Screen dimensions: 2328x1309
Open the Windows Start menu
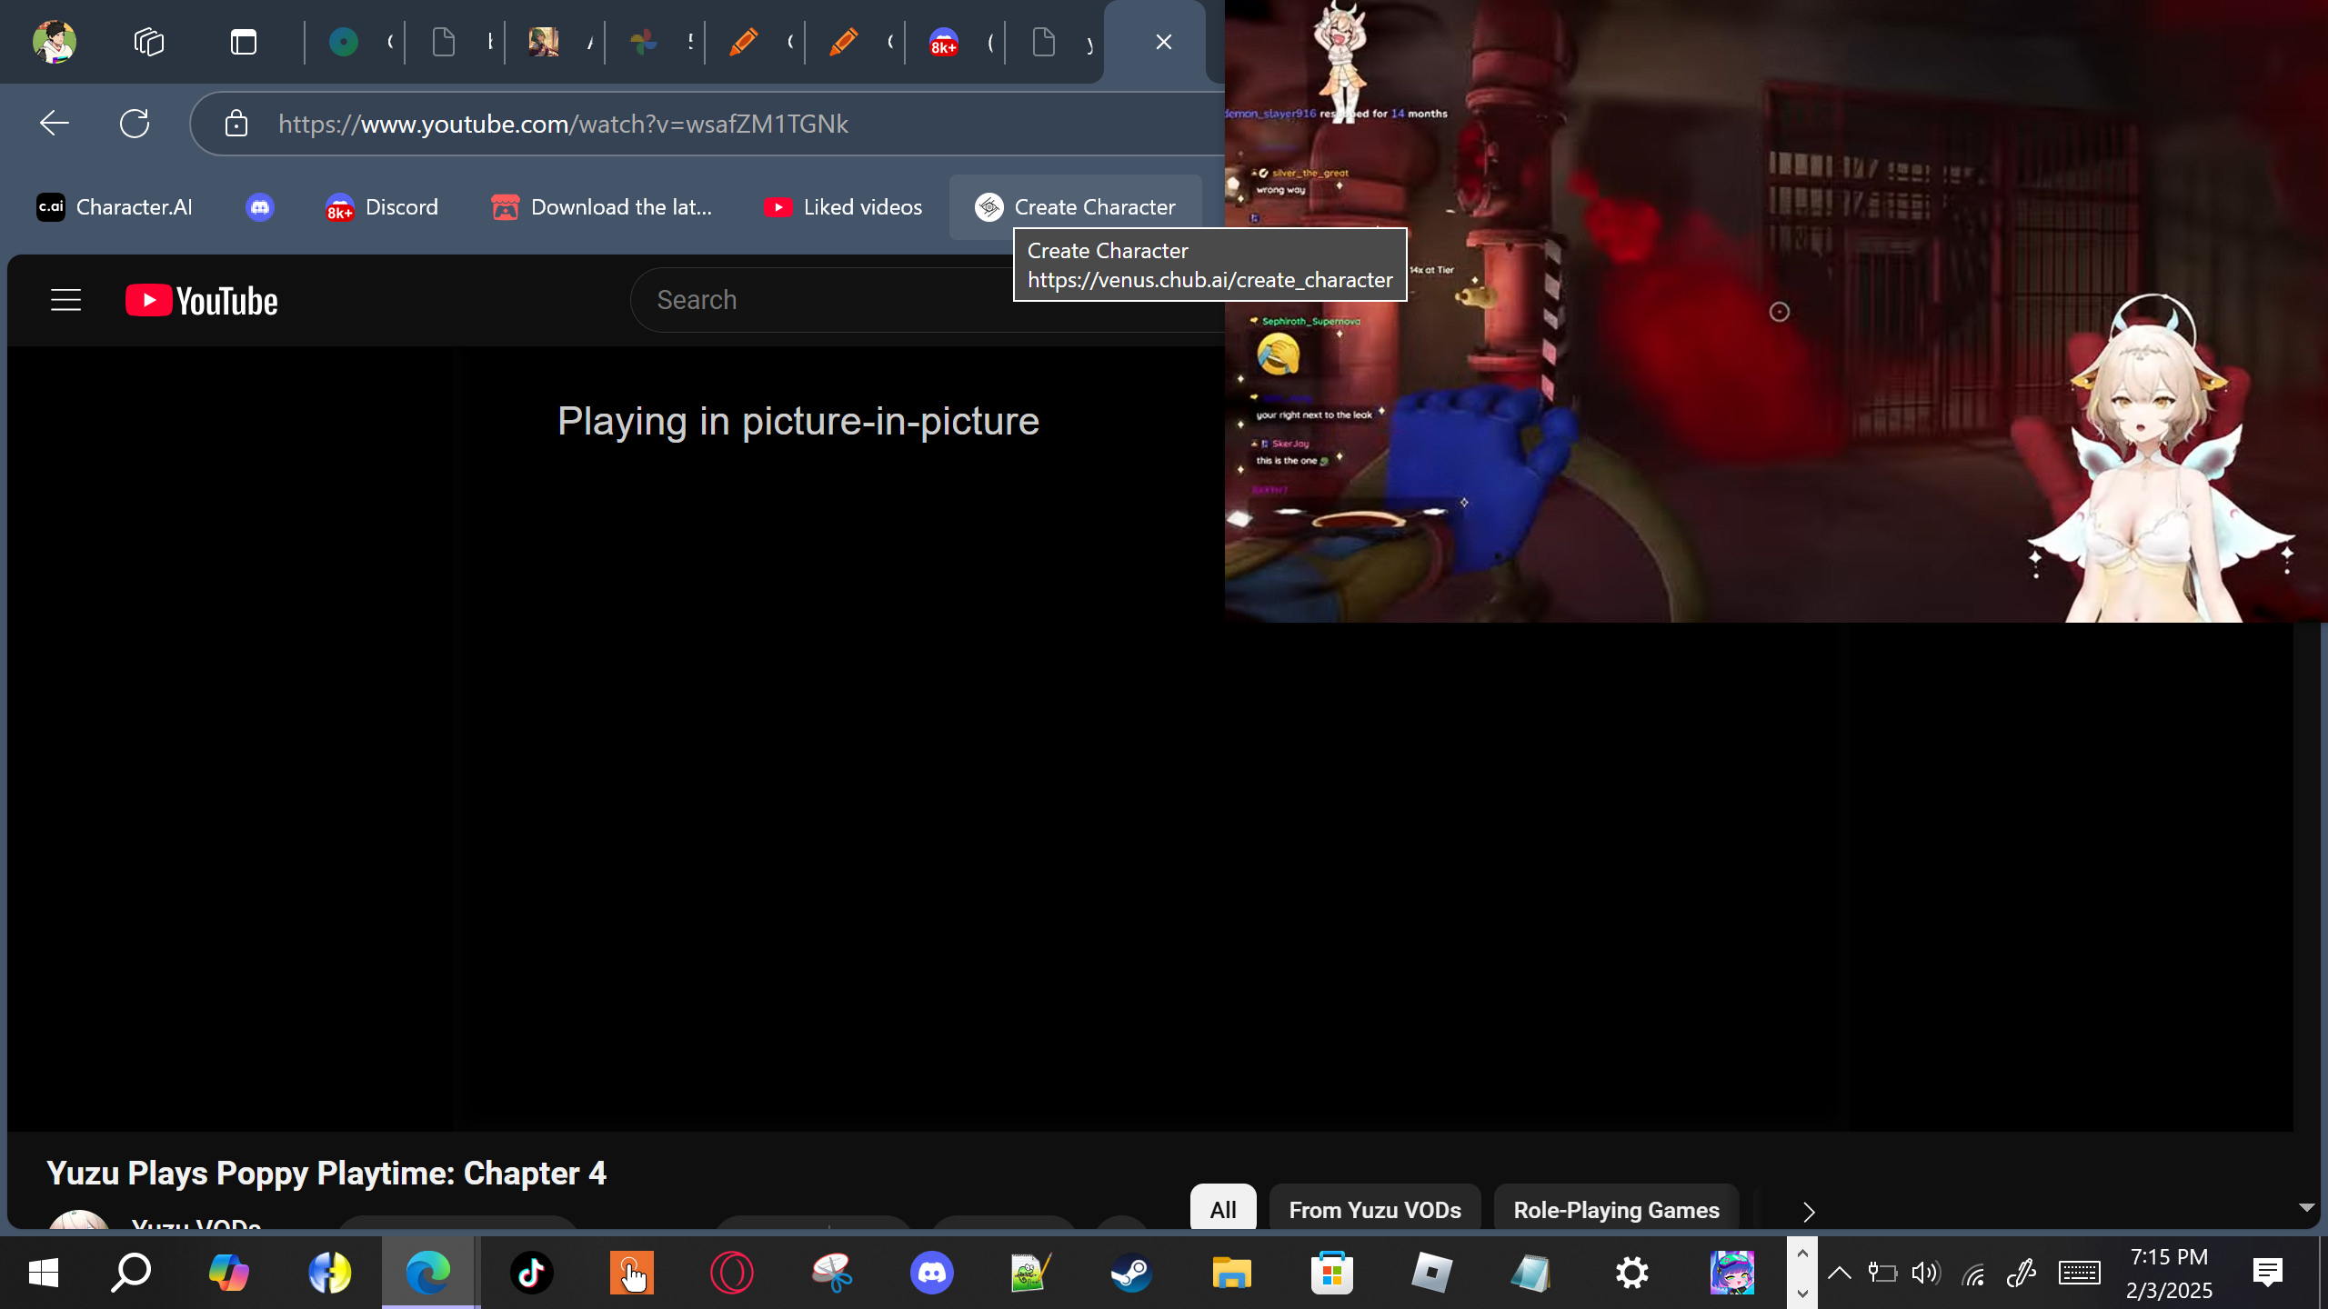pyautogui.click(x=44, y=1273)
